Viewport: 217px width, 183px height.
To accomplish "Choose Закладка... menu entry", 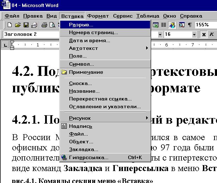I will coord(105,149).
